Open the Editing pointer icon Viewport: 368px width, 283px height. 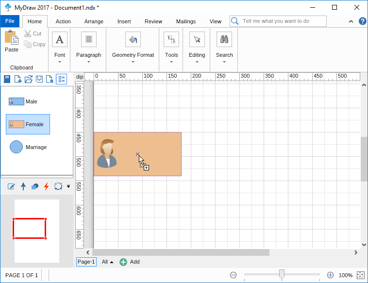click(x=197, y=39)
